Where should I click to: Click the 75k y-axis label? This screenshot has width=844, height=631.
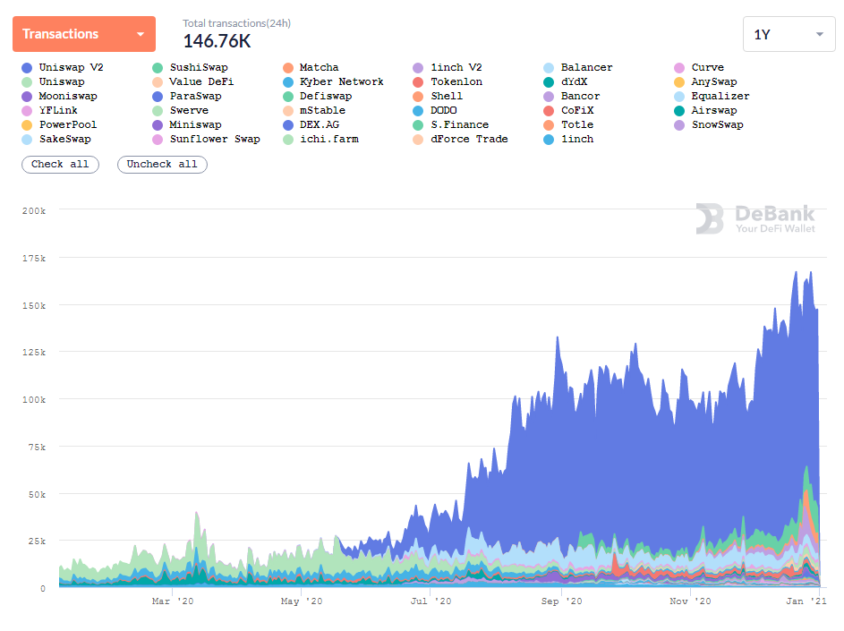pos(37,447)
